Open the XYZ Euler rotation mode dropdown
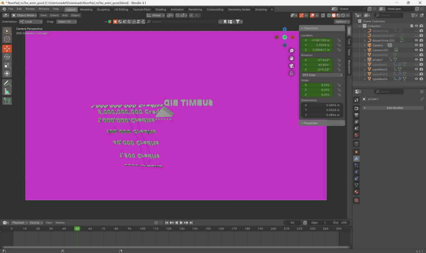This screenshot has width=426, height=253. [x=321, y=75]
